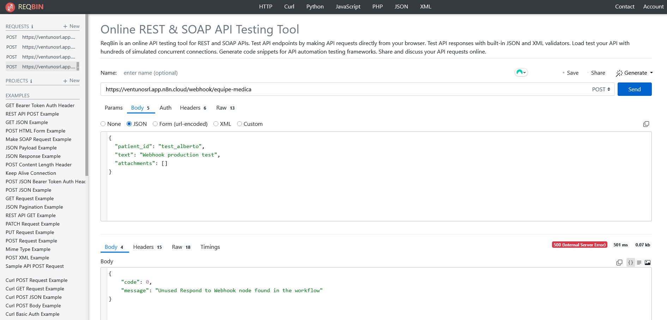Select the None body type radio
The height and width of the screenshot is (320, 667).
[103, 124]
